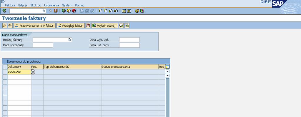This screenshot has width=301, height=117.
Task: Expand the command field history dropdown
Action: tap(44, 11)
